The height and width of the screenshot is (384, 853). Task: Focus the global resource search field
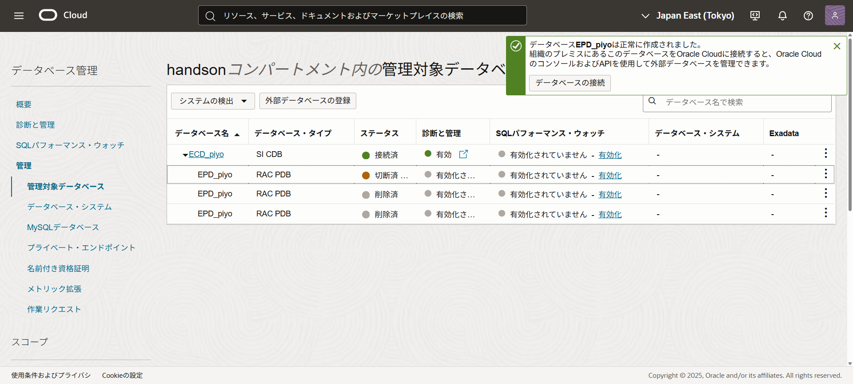[x=362, y=16]
